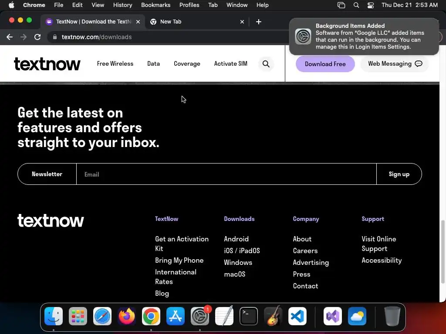Open Bring My Phone footer link
The height and width of the screenshot is (334, 446).
[x=179, y=260]
